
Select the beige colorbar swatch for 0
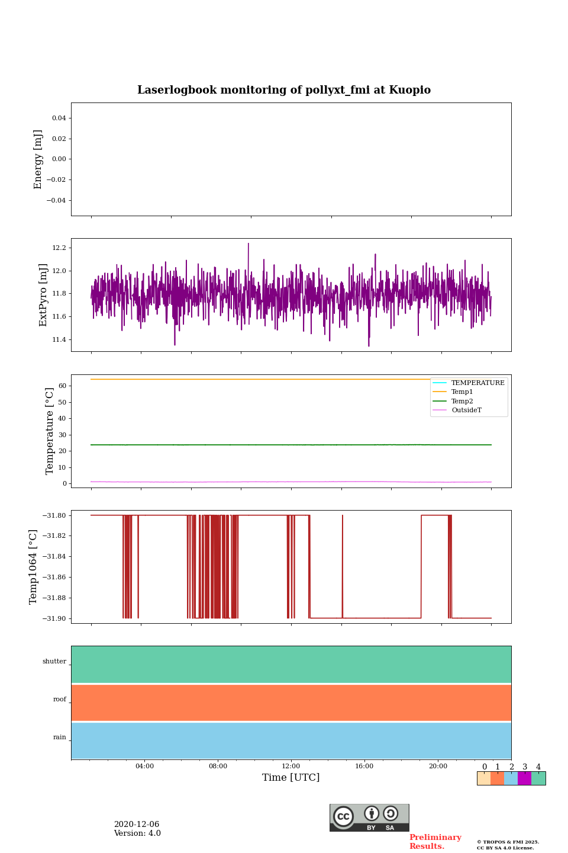point(483,778)
